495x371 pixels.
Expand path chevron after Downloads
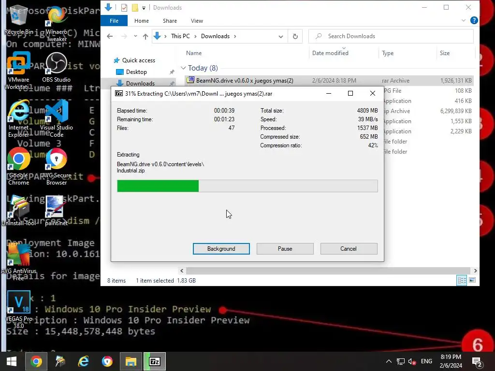point(235,36)
